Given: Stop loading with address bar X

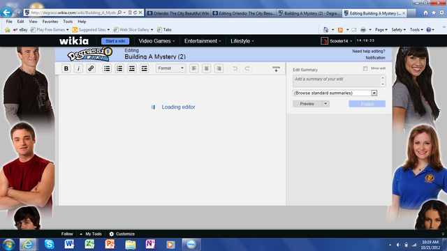Looking at the screenshot, I should 140,13.
